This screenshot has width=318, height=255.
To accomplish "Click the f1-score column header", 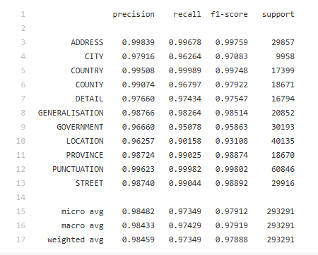I will [229, 14].
